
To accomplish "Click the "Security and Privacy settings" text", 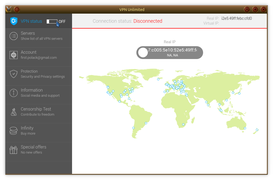I will (43, 77).
